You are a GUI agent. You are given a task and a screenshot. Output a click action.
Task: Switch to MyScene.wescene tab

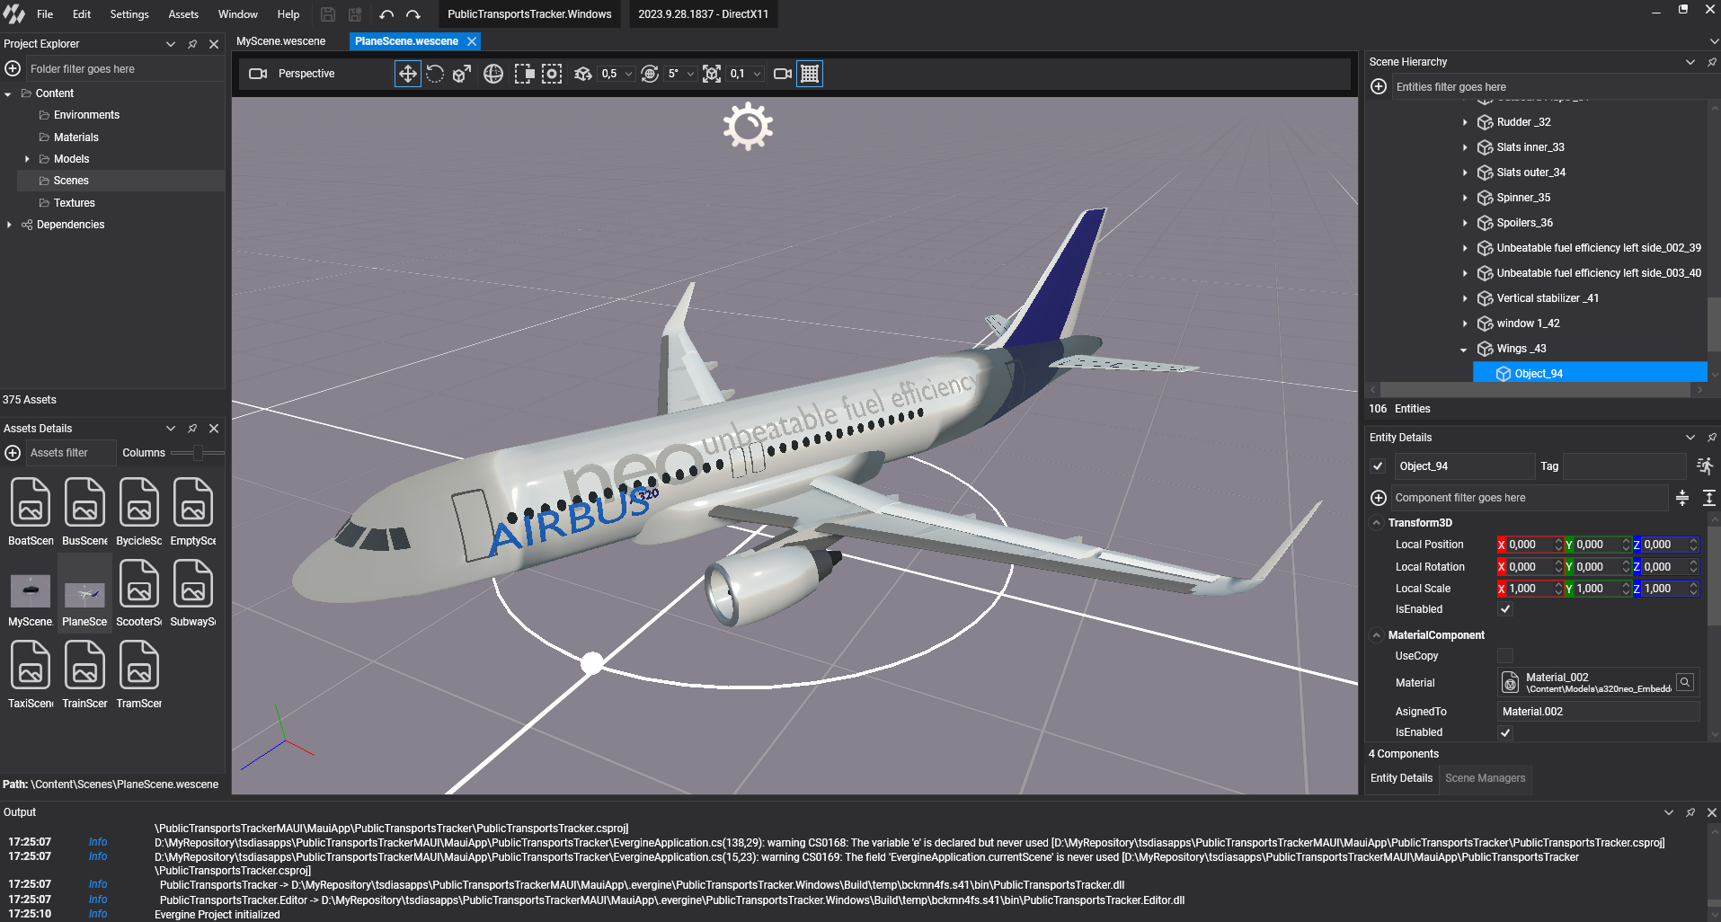[x=281, y=41]
